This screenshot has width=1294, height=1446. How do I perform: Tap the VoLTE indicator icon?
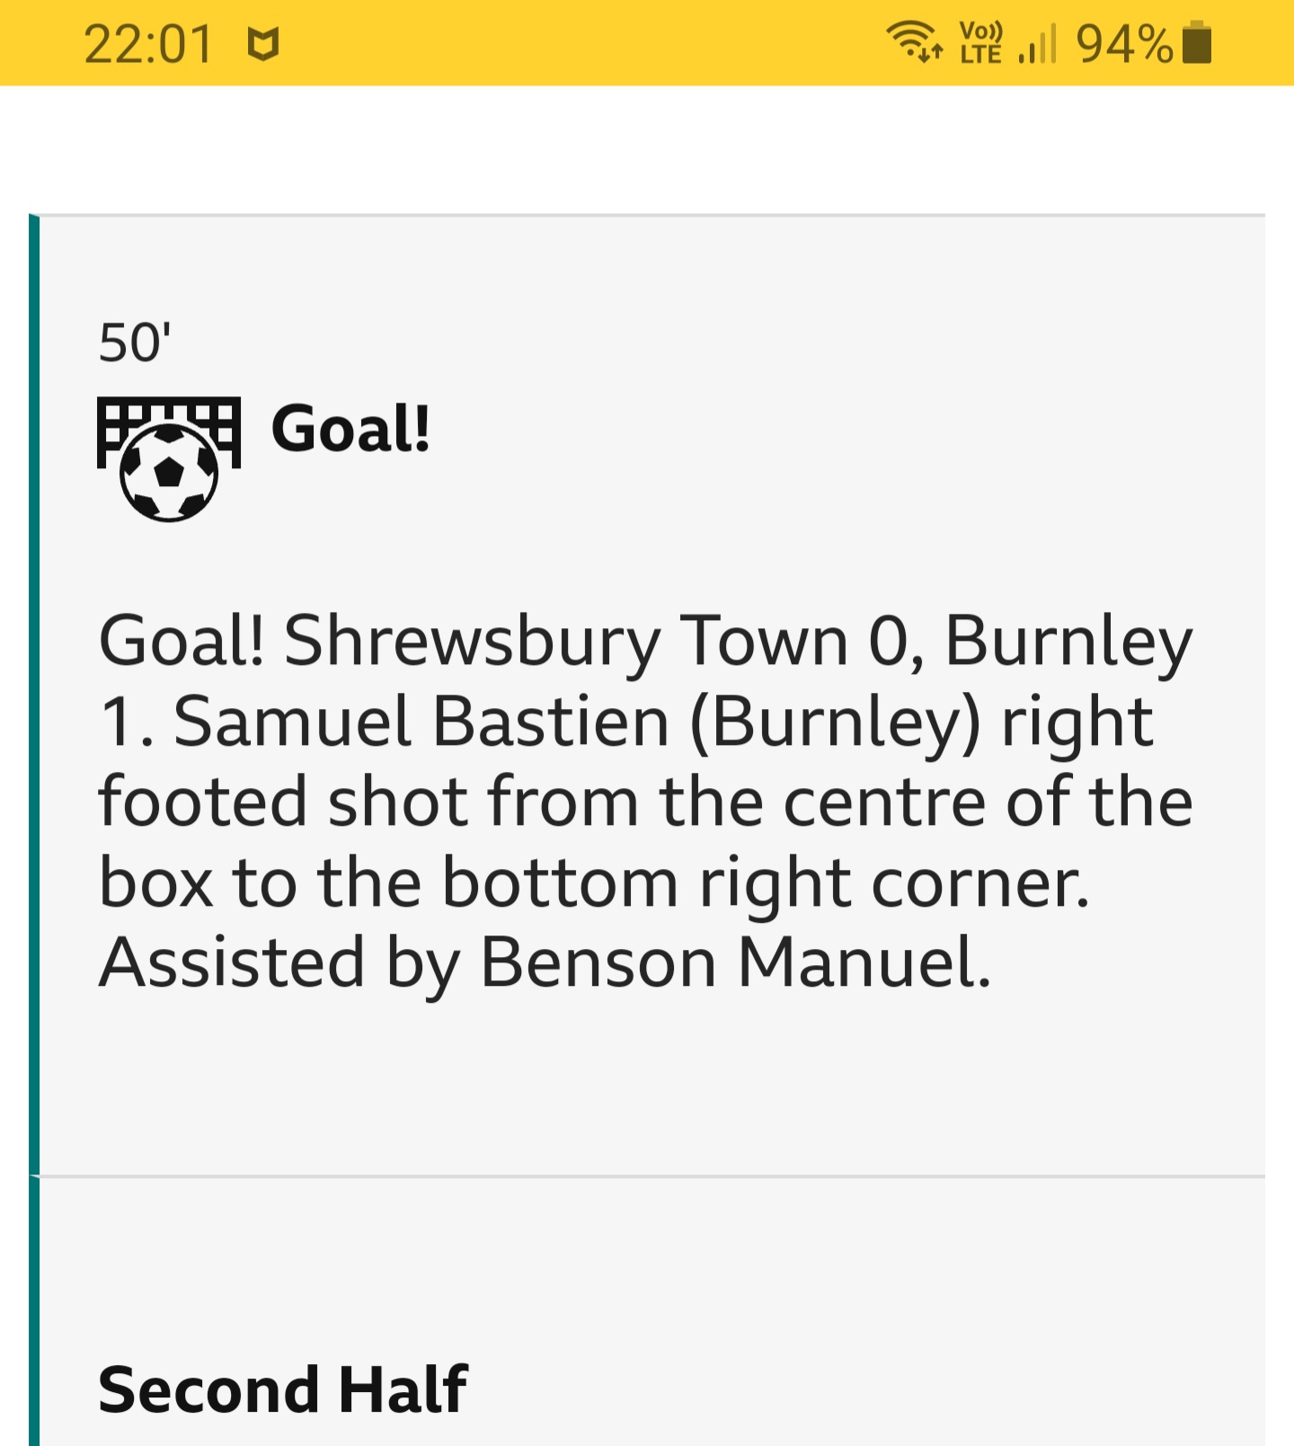tap(980, 42)
